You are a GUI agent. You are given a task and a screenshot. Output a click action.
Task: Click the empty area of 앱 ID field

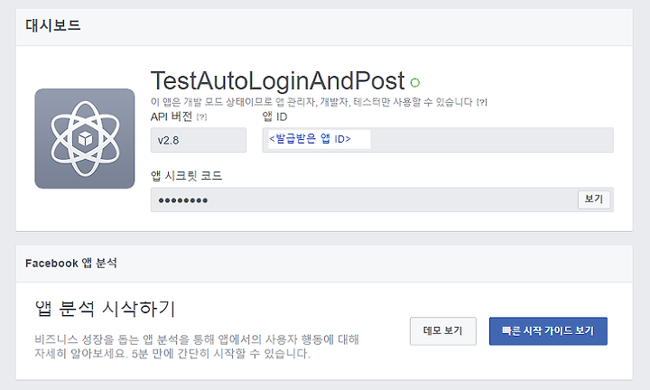[491, 140]
